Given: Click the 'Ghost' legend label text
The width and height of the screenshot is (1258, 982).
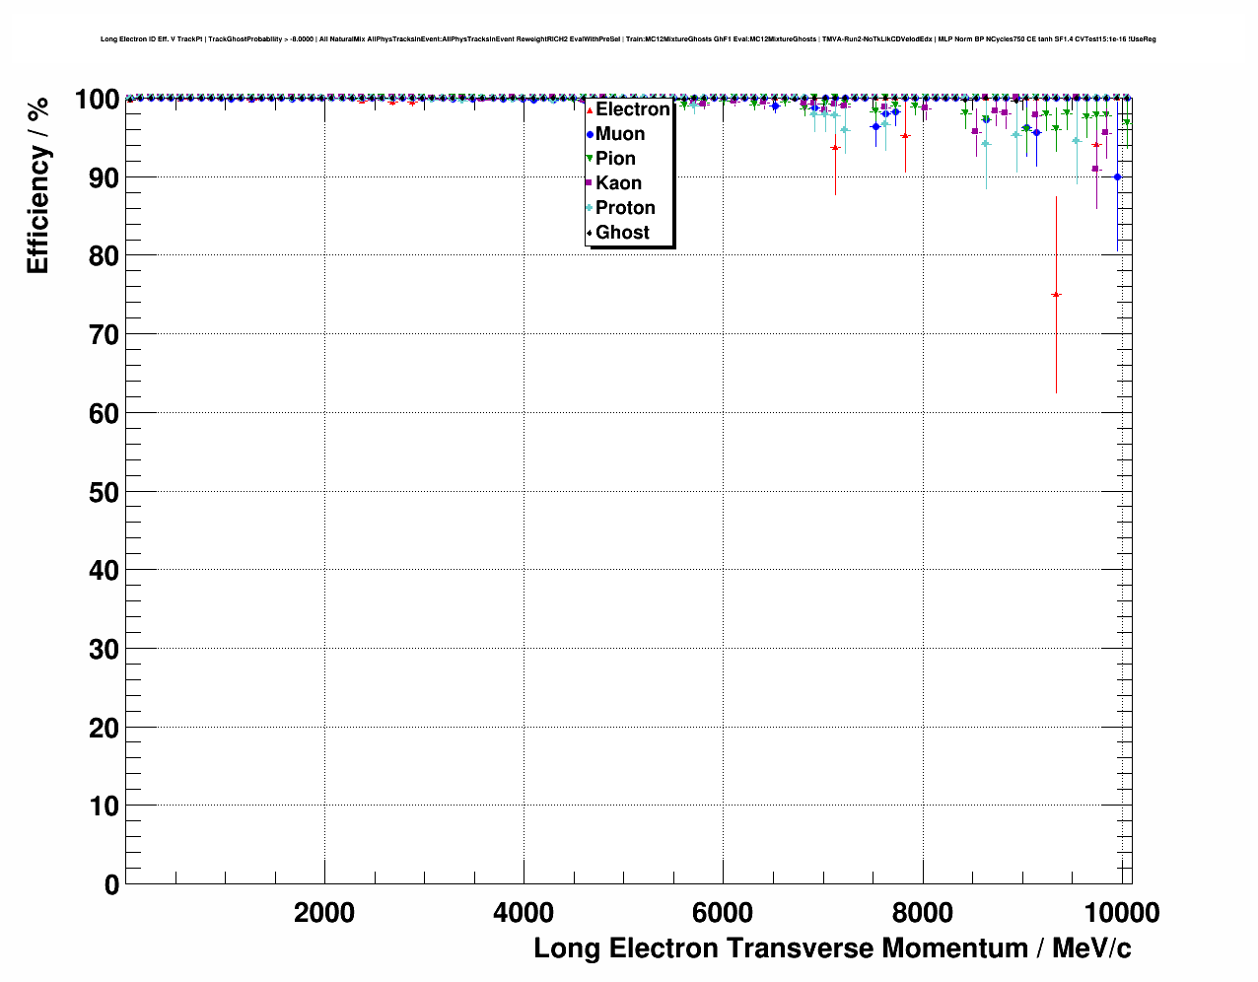Looking at the screenshot, I should tap(622, 233).
